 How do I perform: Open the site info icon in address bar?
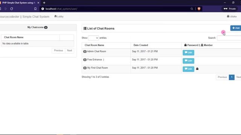point(43,9)
